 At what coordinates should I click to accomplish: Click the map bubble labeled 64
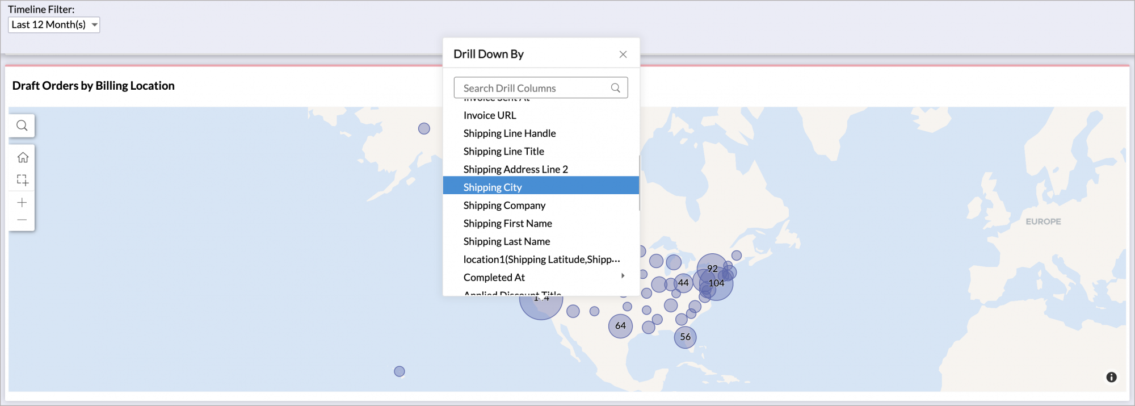click(x=620, y=326)
